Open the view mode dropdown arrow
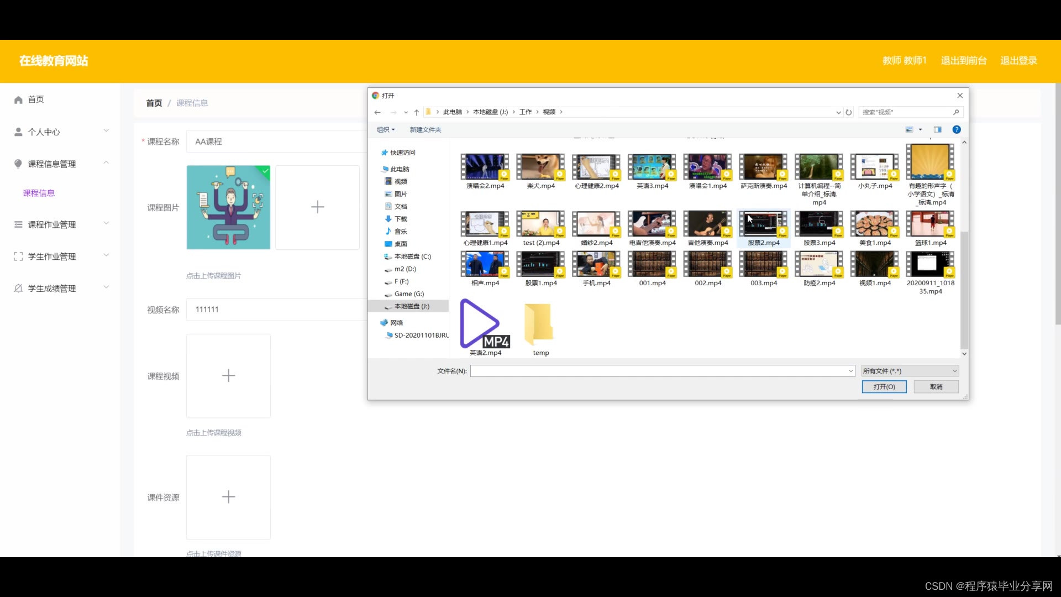1061x597 pixels. [x=920, y=129]
